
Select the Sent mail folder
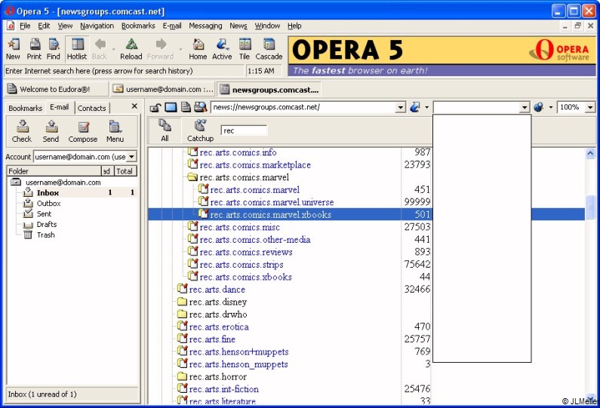tap(44, 213)
